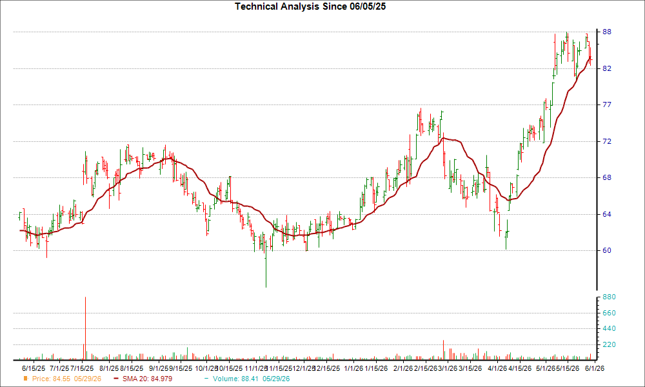This screenshot has height=387, width=645.
Task: Click the chart title "Technical Analysis Since 06/05/25"
Action: click(x=310, y=6)
